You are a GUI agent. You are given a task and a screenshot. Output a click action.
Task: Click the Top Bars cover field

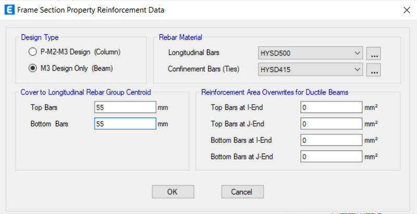[x=125, y=108]
